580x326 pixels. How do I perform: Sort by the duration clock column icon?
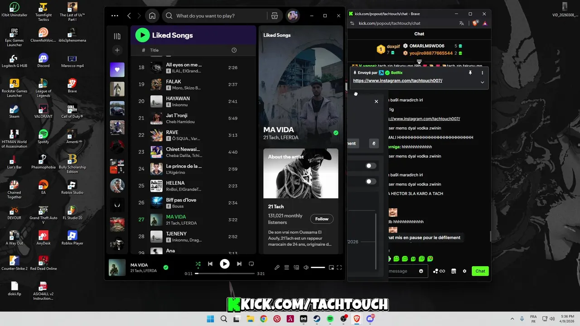coord(234,50)
